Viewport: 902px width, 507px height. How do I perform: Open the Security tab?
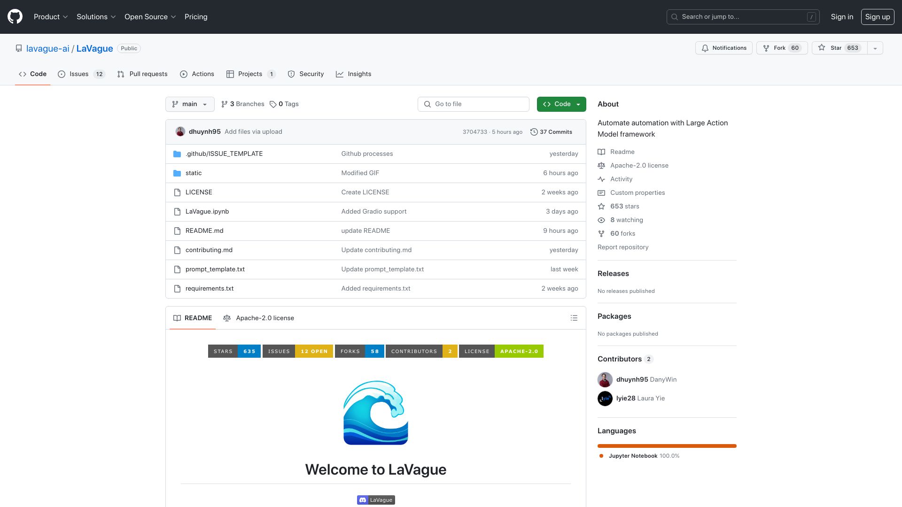pyautogui.click(x=306, y=74)
